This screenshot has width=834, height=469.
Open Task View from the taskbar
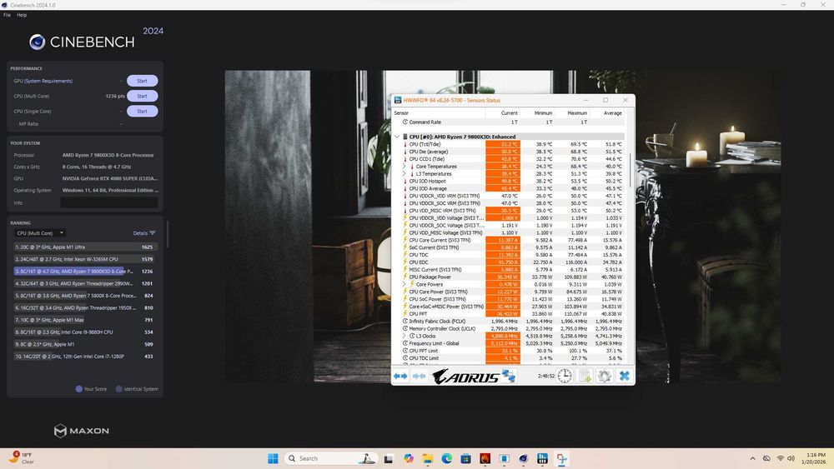point(389,459)
